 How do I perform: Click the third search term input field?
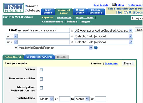[x=44, y=42]
